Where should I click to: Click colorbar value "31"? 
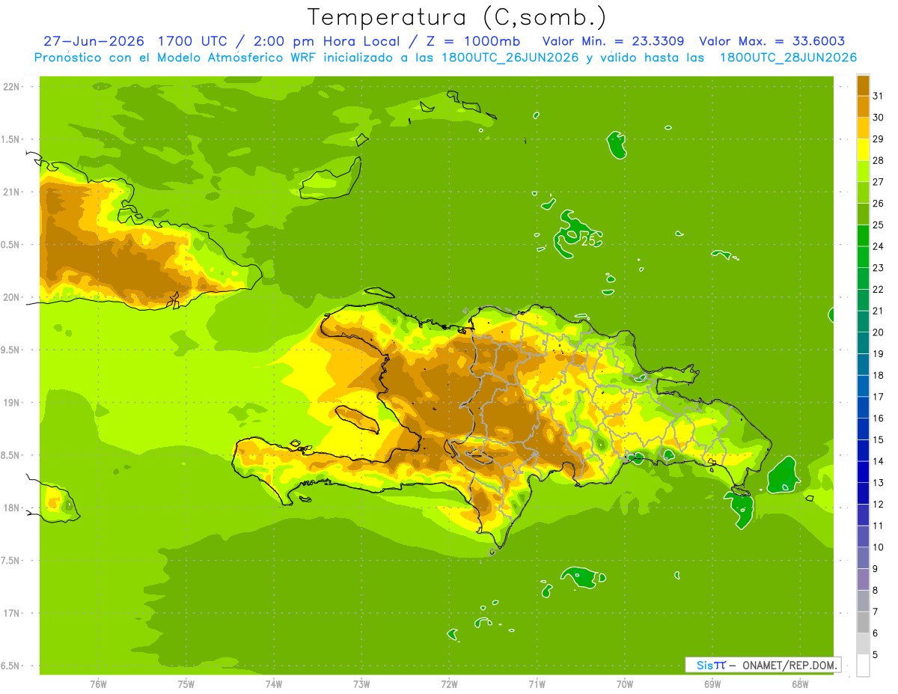(x=878, y=96)
